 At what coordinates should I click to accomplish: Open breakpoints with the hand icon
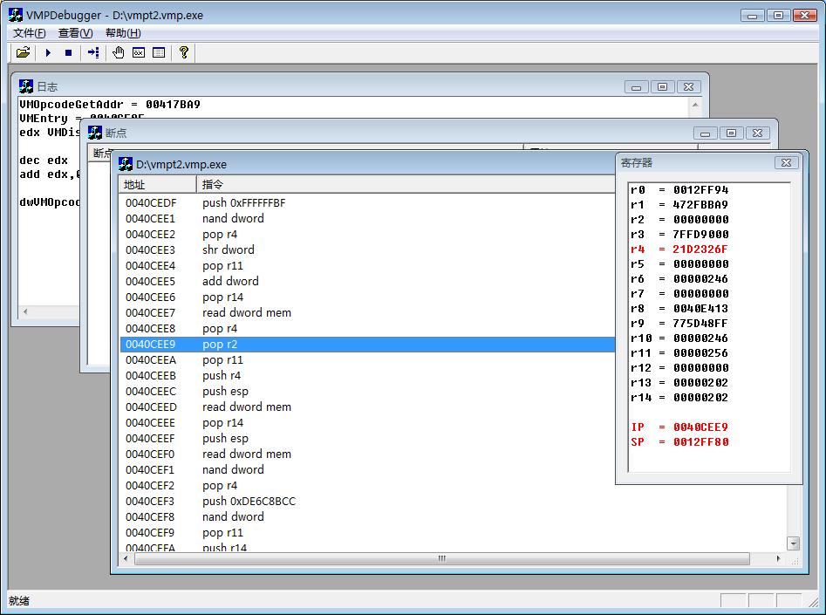(118, 52)
